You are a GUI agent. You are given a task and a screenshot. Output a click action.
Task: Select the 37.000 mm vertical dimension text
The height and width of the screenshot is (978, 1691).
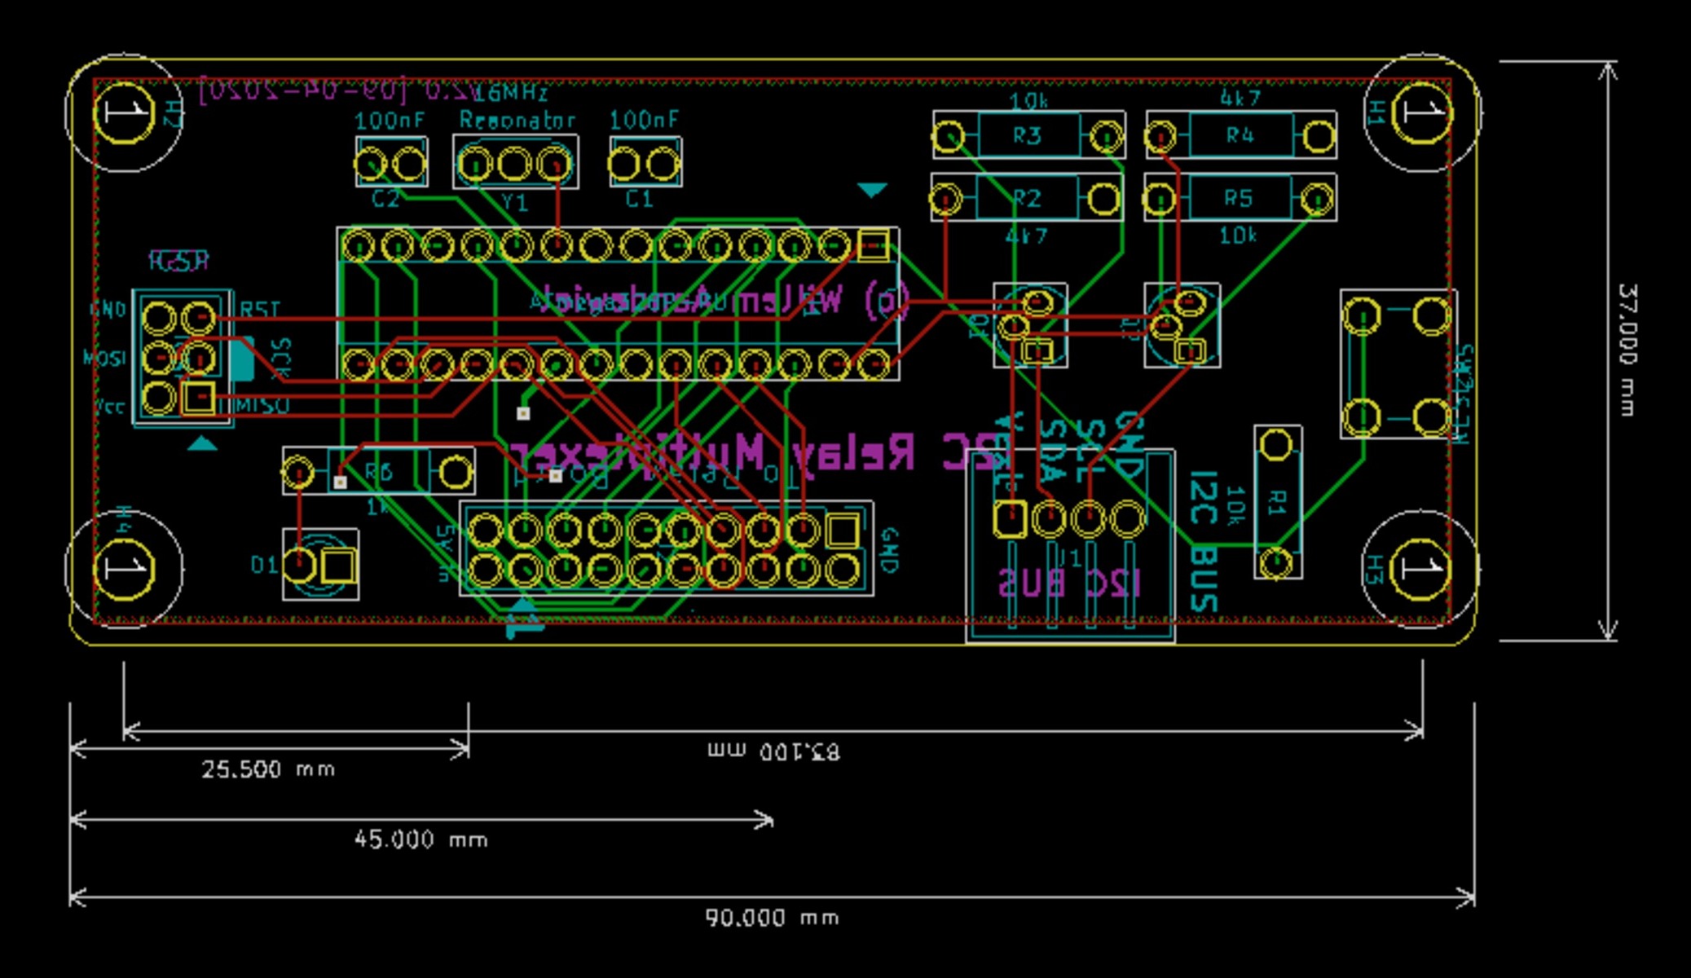(x=1627, y=349)
